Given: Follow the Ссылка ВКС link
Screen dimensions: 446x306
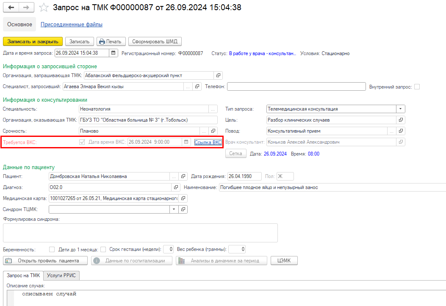Looking at the screenshot, I should click(x=208, y=142).
